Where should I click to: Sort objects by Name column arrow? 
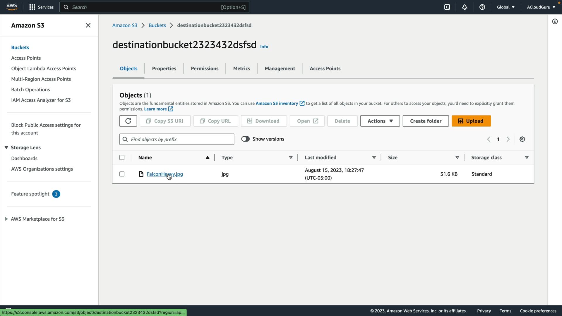pos(207,157)
